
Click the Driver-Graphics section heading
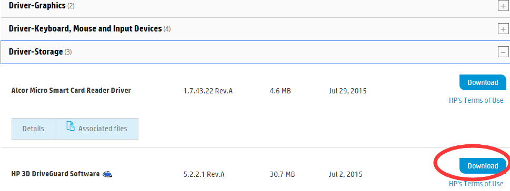point(37,6)
